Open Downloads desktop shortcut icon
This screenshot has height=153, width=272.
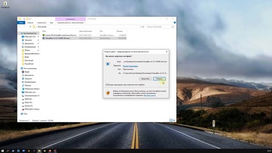[x=5, y=5]
